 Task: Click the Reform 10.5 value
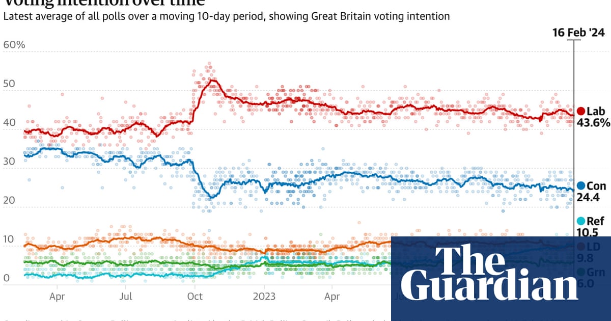(587, 232)
